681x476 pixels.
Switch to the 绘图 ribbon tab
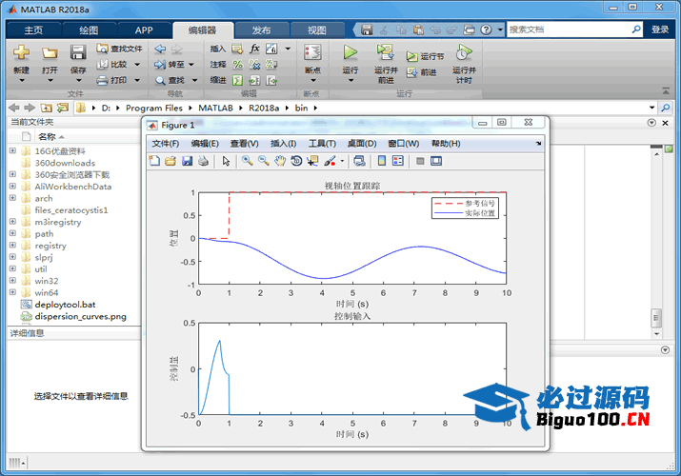[89, 30]
